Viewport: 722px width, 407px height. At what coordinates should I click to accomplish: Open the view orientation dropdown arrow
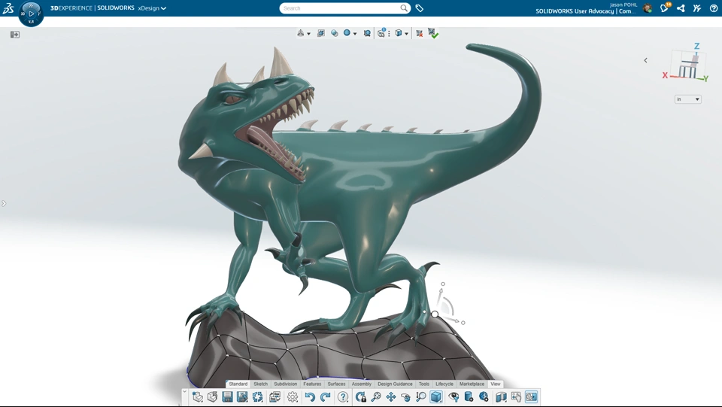[308, 34]
